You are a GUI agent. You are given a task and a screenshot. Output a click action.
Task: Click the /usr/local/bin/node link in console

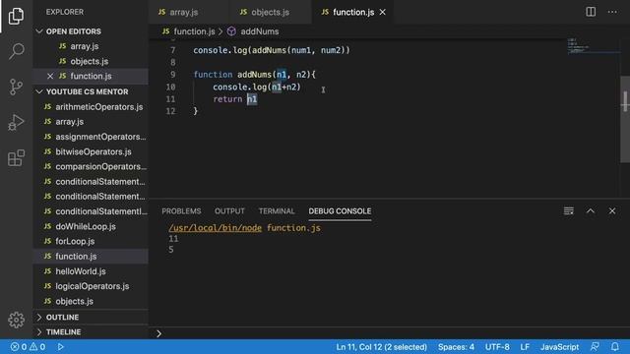click(216, 228)
